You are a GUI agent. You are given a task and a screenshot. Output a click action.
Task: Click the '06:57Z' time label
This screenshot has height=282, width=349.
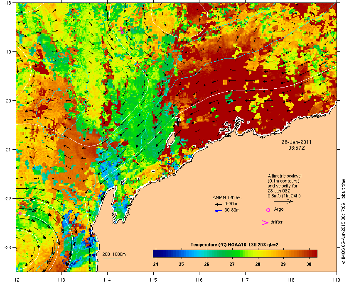297,148
